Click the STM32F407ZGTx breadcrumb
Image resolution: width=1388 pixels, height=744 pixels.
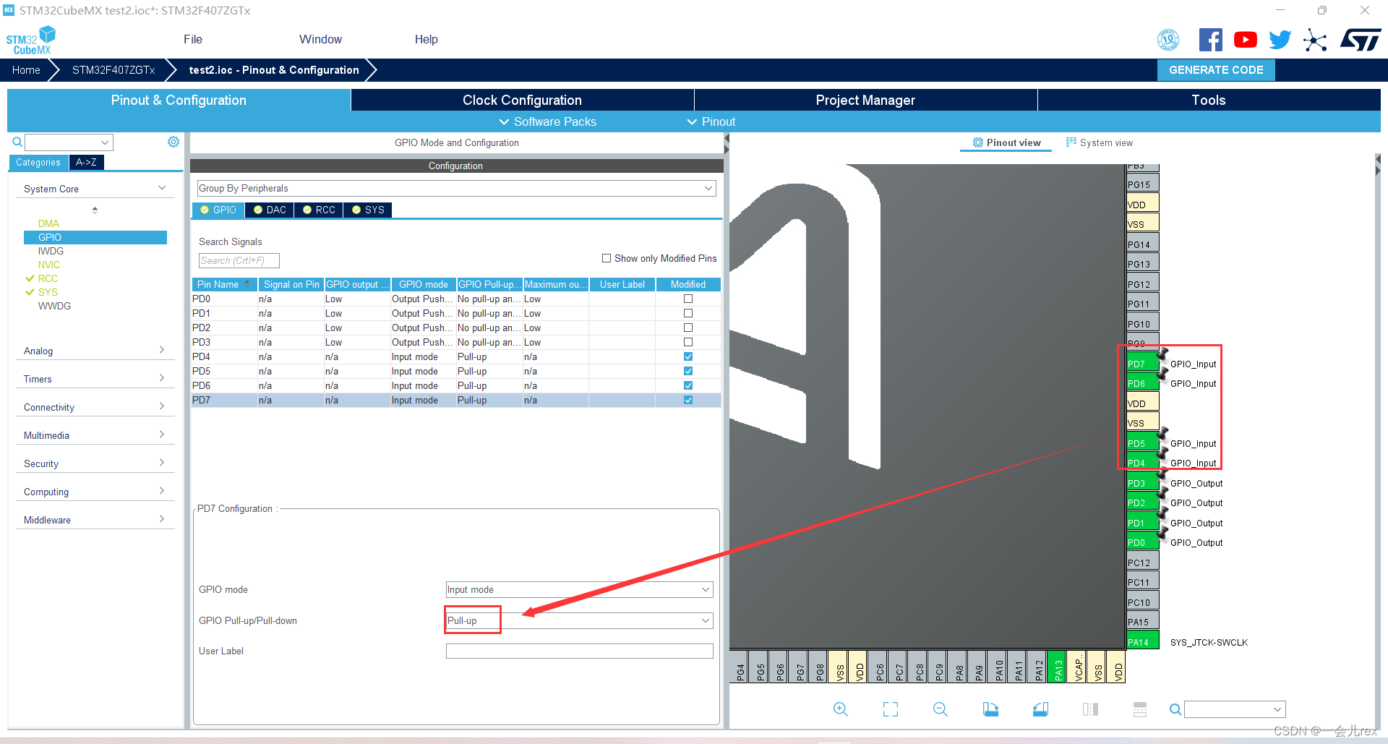(113, 70)
